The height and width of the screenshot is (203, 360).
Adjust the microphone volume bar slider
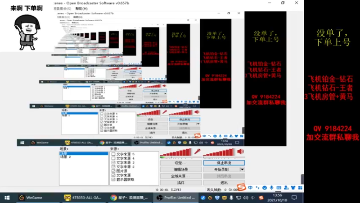click(x=176, y=152)
